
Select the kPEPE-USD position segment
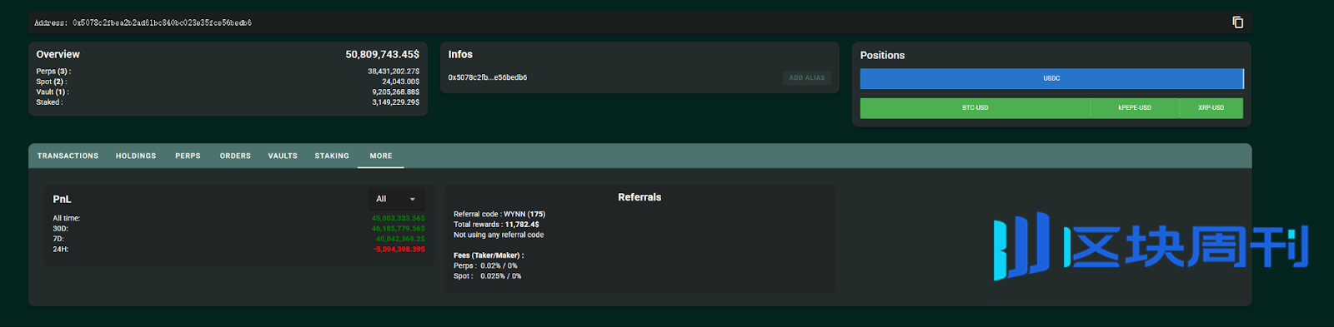[1135, 108]
